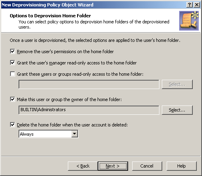Close the wizard with the X icon

(x=197, y=5)
